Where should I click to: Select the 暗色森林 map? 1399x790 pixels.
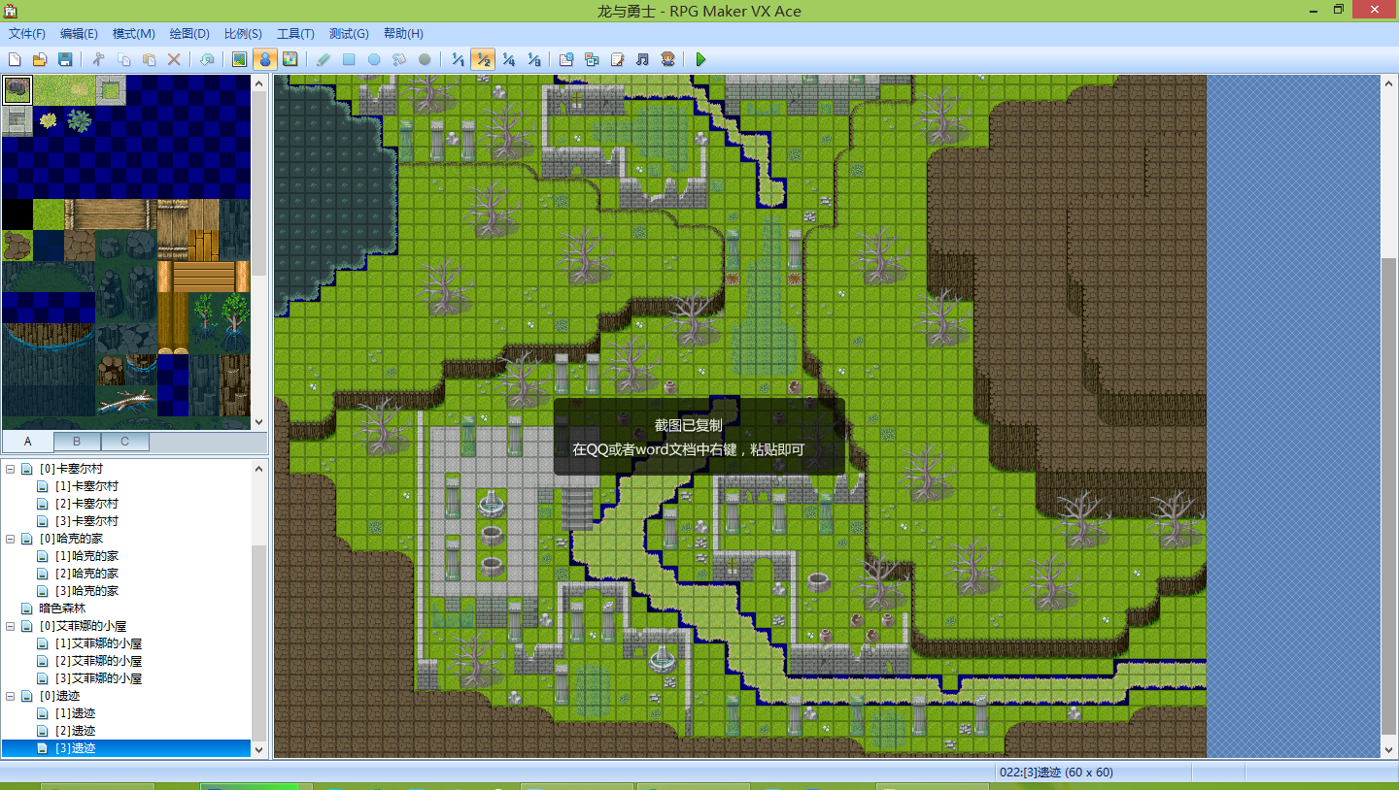click(x=62, y=609)
